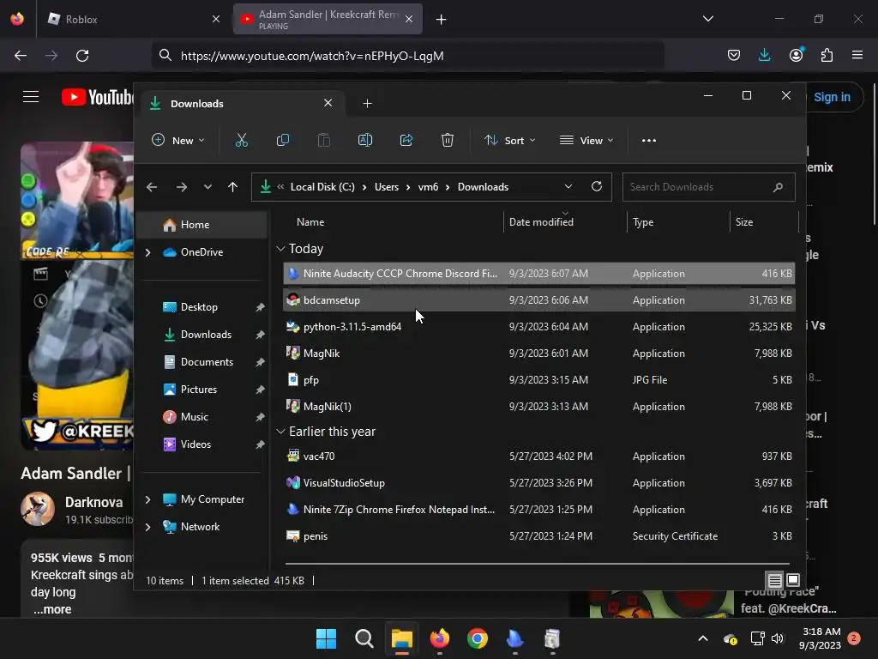Open Pocket save icon in Firefox toolbar
The height and width of the screenshot is (659, 878).
[x=734, y=55]
